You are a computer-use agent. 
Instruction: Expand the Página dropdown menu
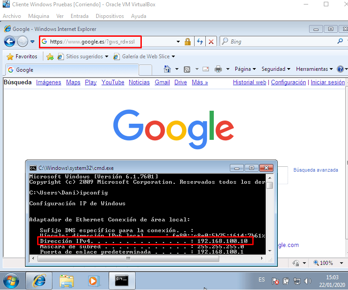pyautogui.click(x=245, y=69)
